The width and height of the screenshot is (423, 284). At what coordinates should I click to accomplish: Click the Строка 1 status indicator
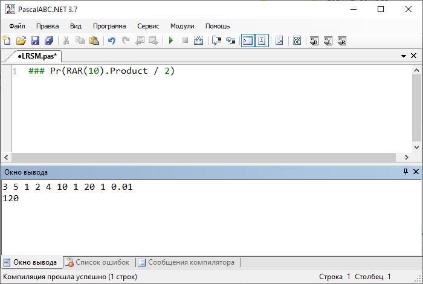pyautogui.click(x=335, y=277)
